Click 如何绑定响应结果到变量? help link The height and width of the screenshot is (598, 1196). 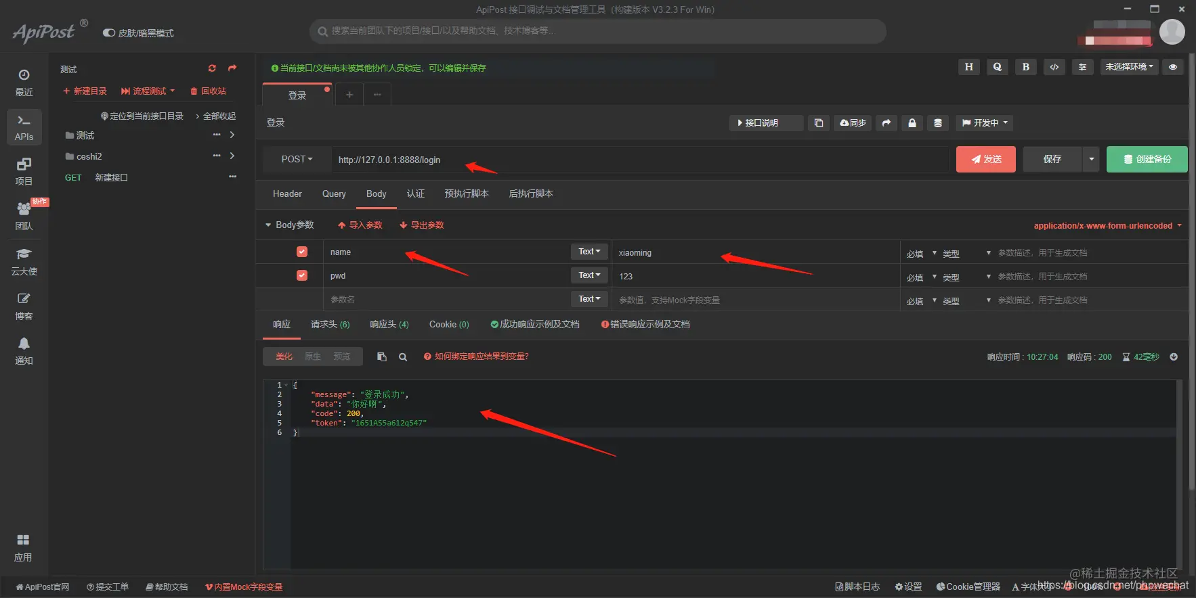click(x=477, y=356)
